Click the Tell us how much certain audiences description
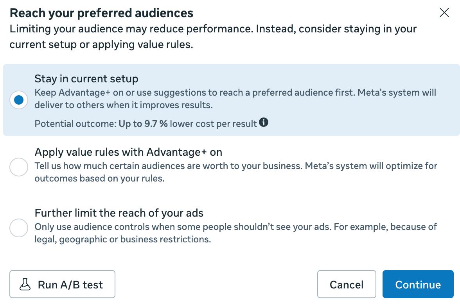Viewport: 460px width, 306px height. [236, 172]
